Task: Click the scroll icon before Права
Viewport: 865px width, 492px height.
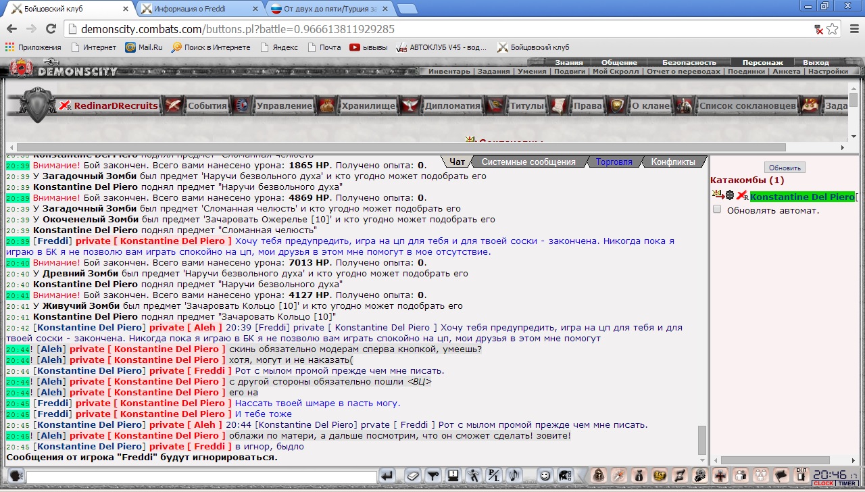Action: (x=560, y=105)
